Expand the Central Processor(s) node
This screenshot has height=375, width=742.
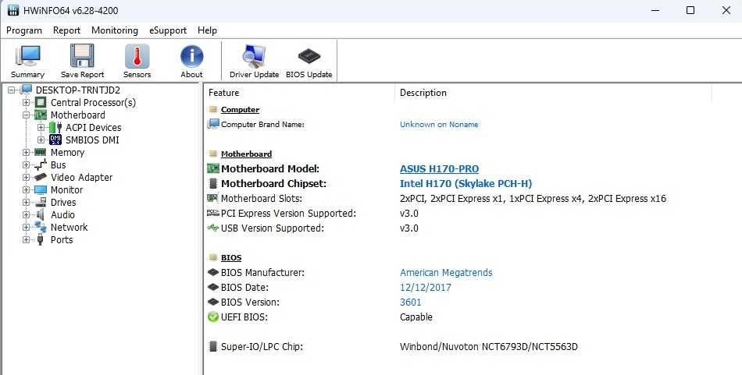[x=26, y=102]
